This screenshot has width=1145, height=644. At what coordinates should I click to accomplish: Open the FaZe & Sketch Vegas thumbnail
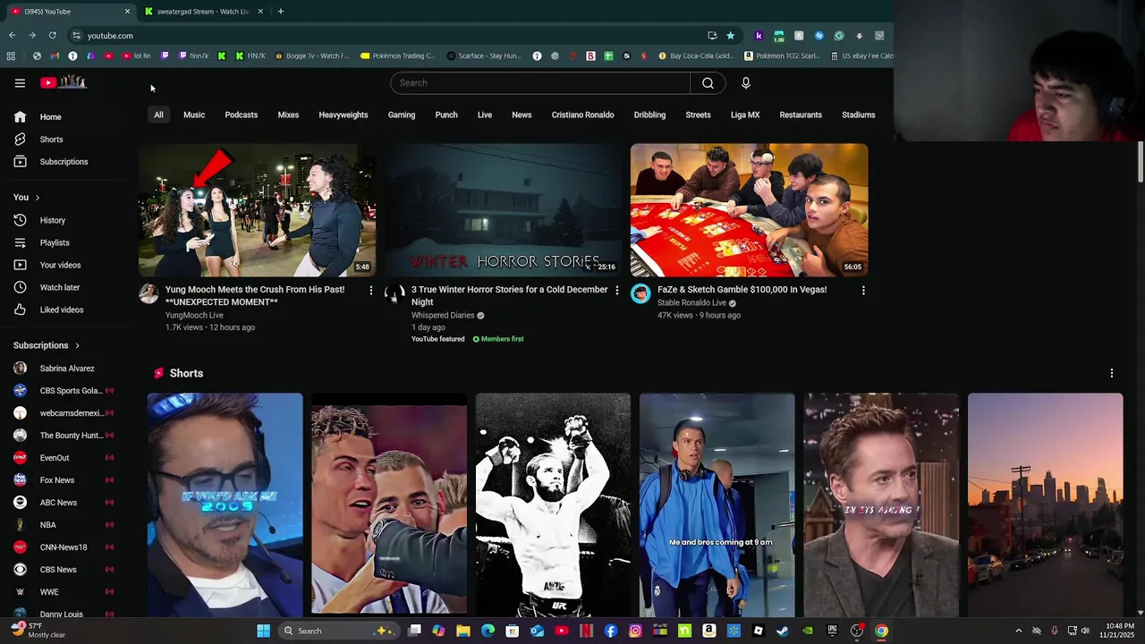(749, 210)
